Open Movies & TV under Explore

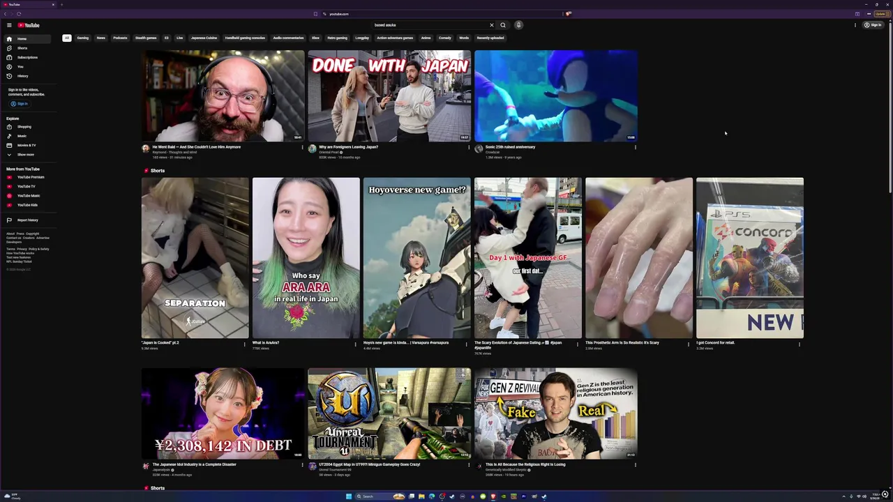click(x=26, y=145)
